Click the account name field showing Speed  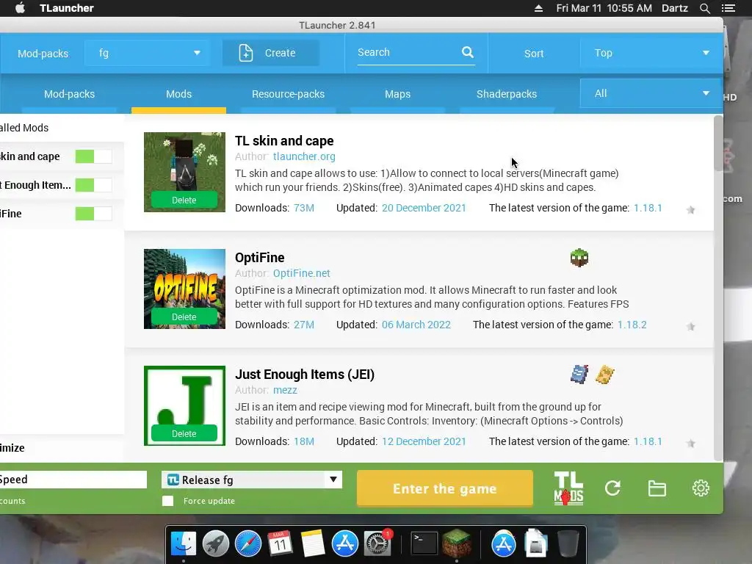point(72,480)
